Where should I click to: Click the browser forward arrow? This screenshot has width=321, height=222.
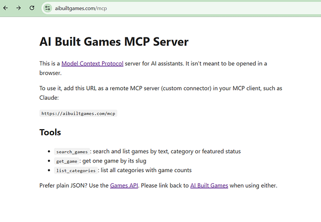point(19,8)
